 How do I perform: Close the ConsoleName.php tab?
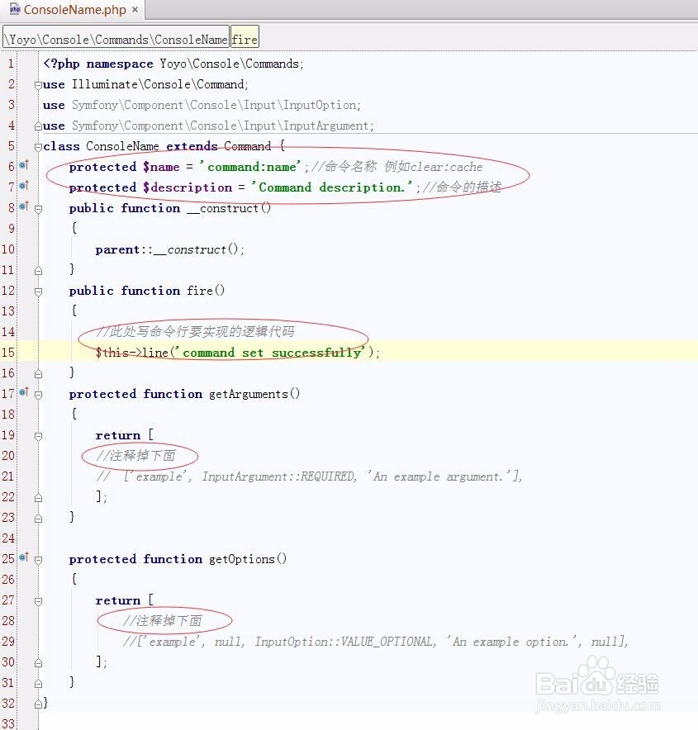(135, 11)
